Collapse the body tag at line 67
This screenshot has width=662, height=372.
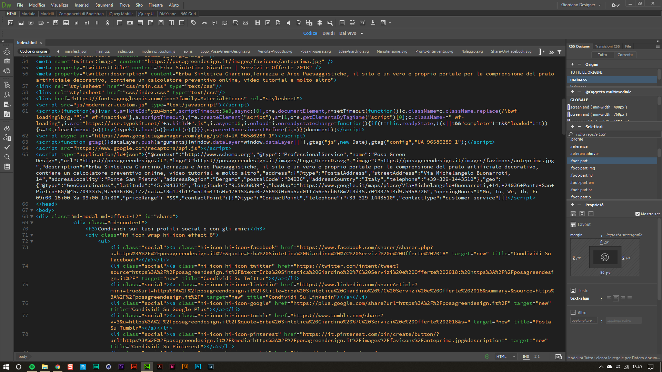click(x=32, y=210)
